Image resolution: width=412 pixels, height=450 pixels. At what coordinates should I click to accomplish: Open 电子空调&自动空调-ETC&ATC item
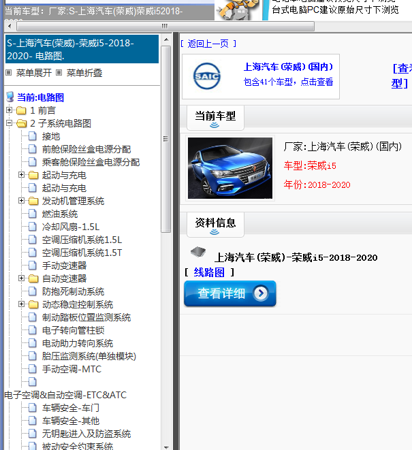65,395
